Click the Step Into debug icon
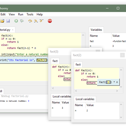 (36, 21)
